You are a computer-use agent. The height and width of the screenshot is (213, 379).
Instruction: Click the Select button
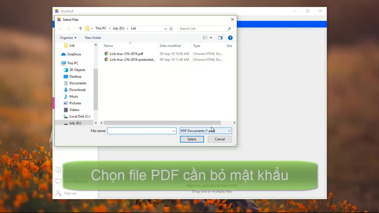pyautogui.click(x=192, y=139)
